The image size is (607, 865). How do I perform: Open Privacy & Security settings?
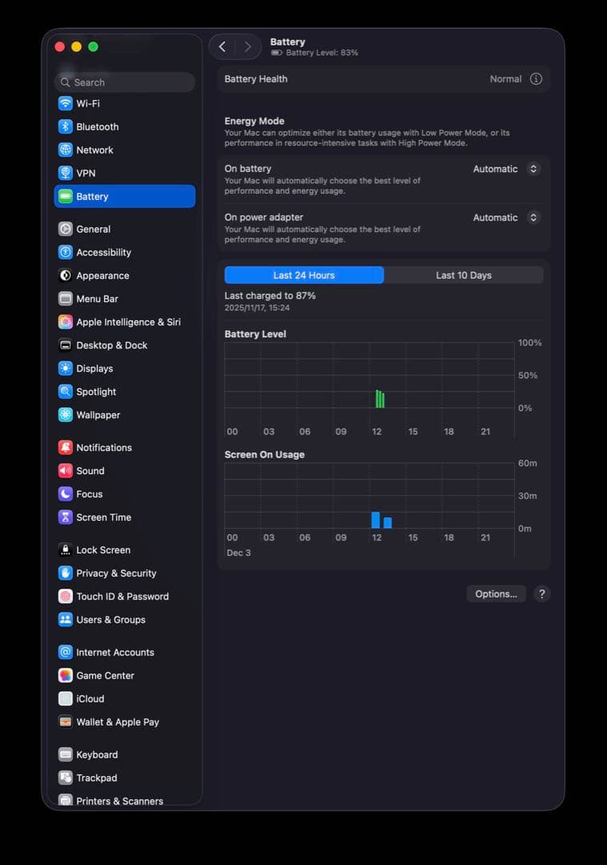point(116,573)
